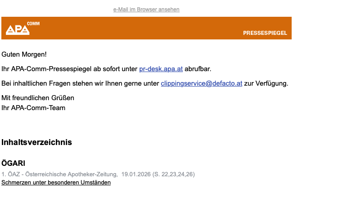342x203 pixels.
Task: Click the clippingservice@defacto.at email link
Action: (201, 83)
